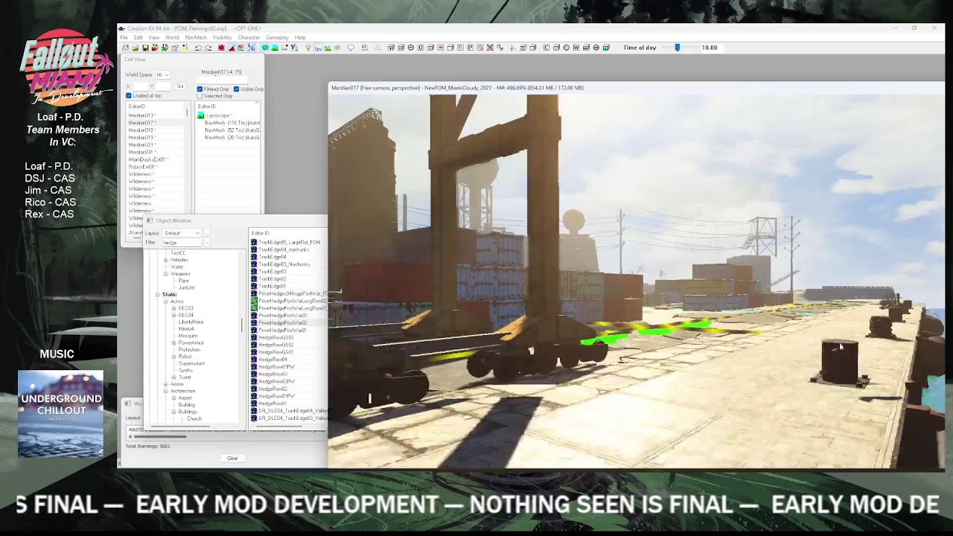953x536 pixels.
Task: Expand the DLC03 tree node
Action: click(x=173, y=308)
